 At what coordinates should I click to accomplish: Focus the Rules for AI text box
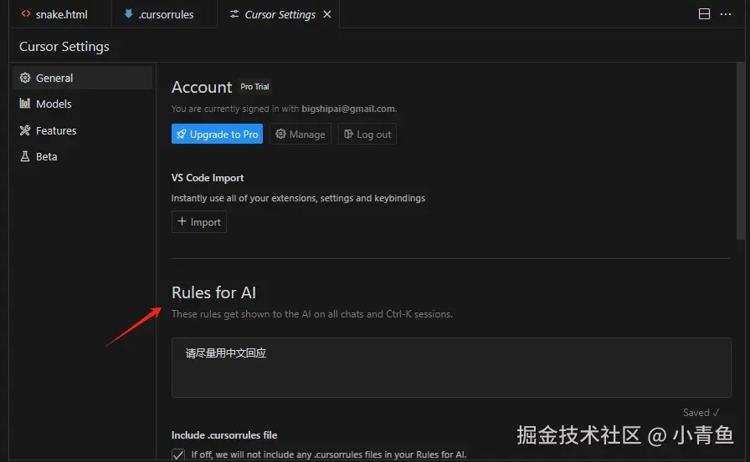[451, 368]
